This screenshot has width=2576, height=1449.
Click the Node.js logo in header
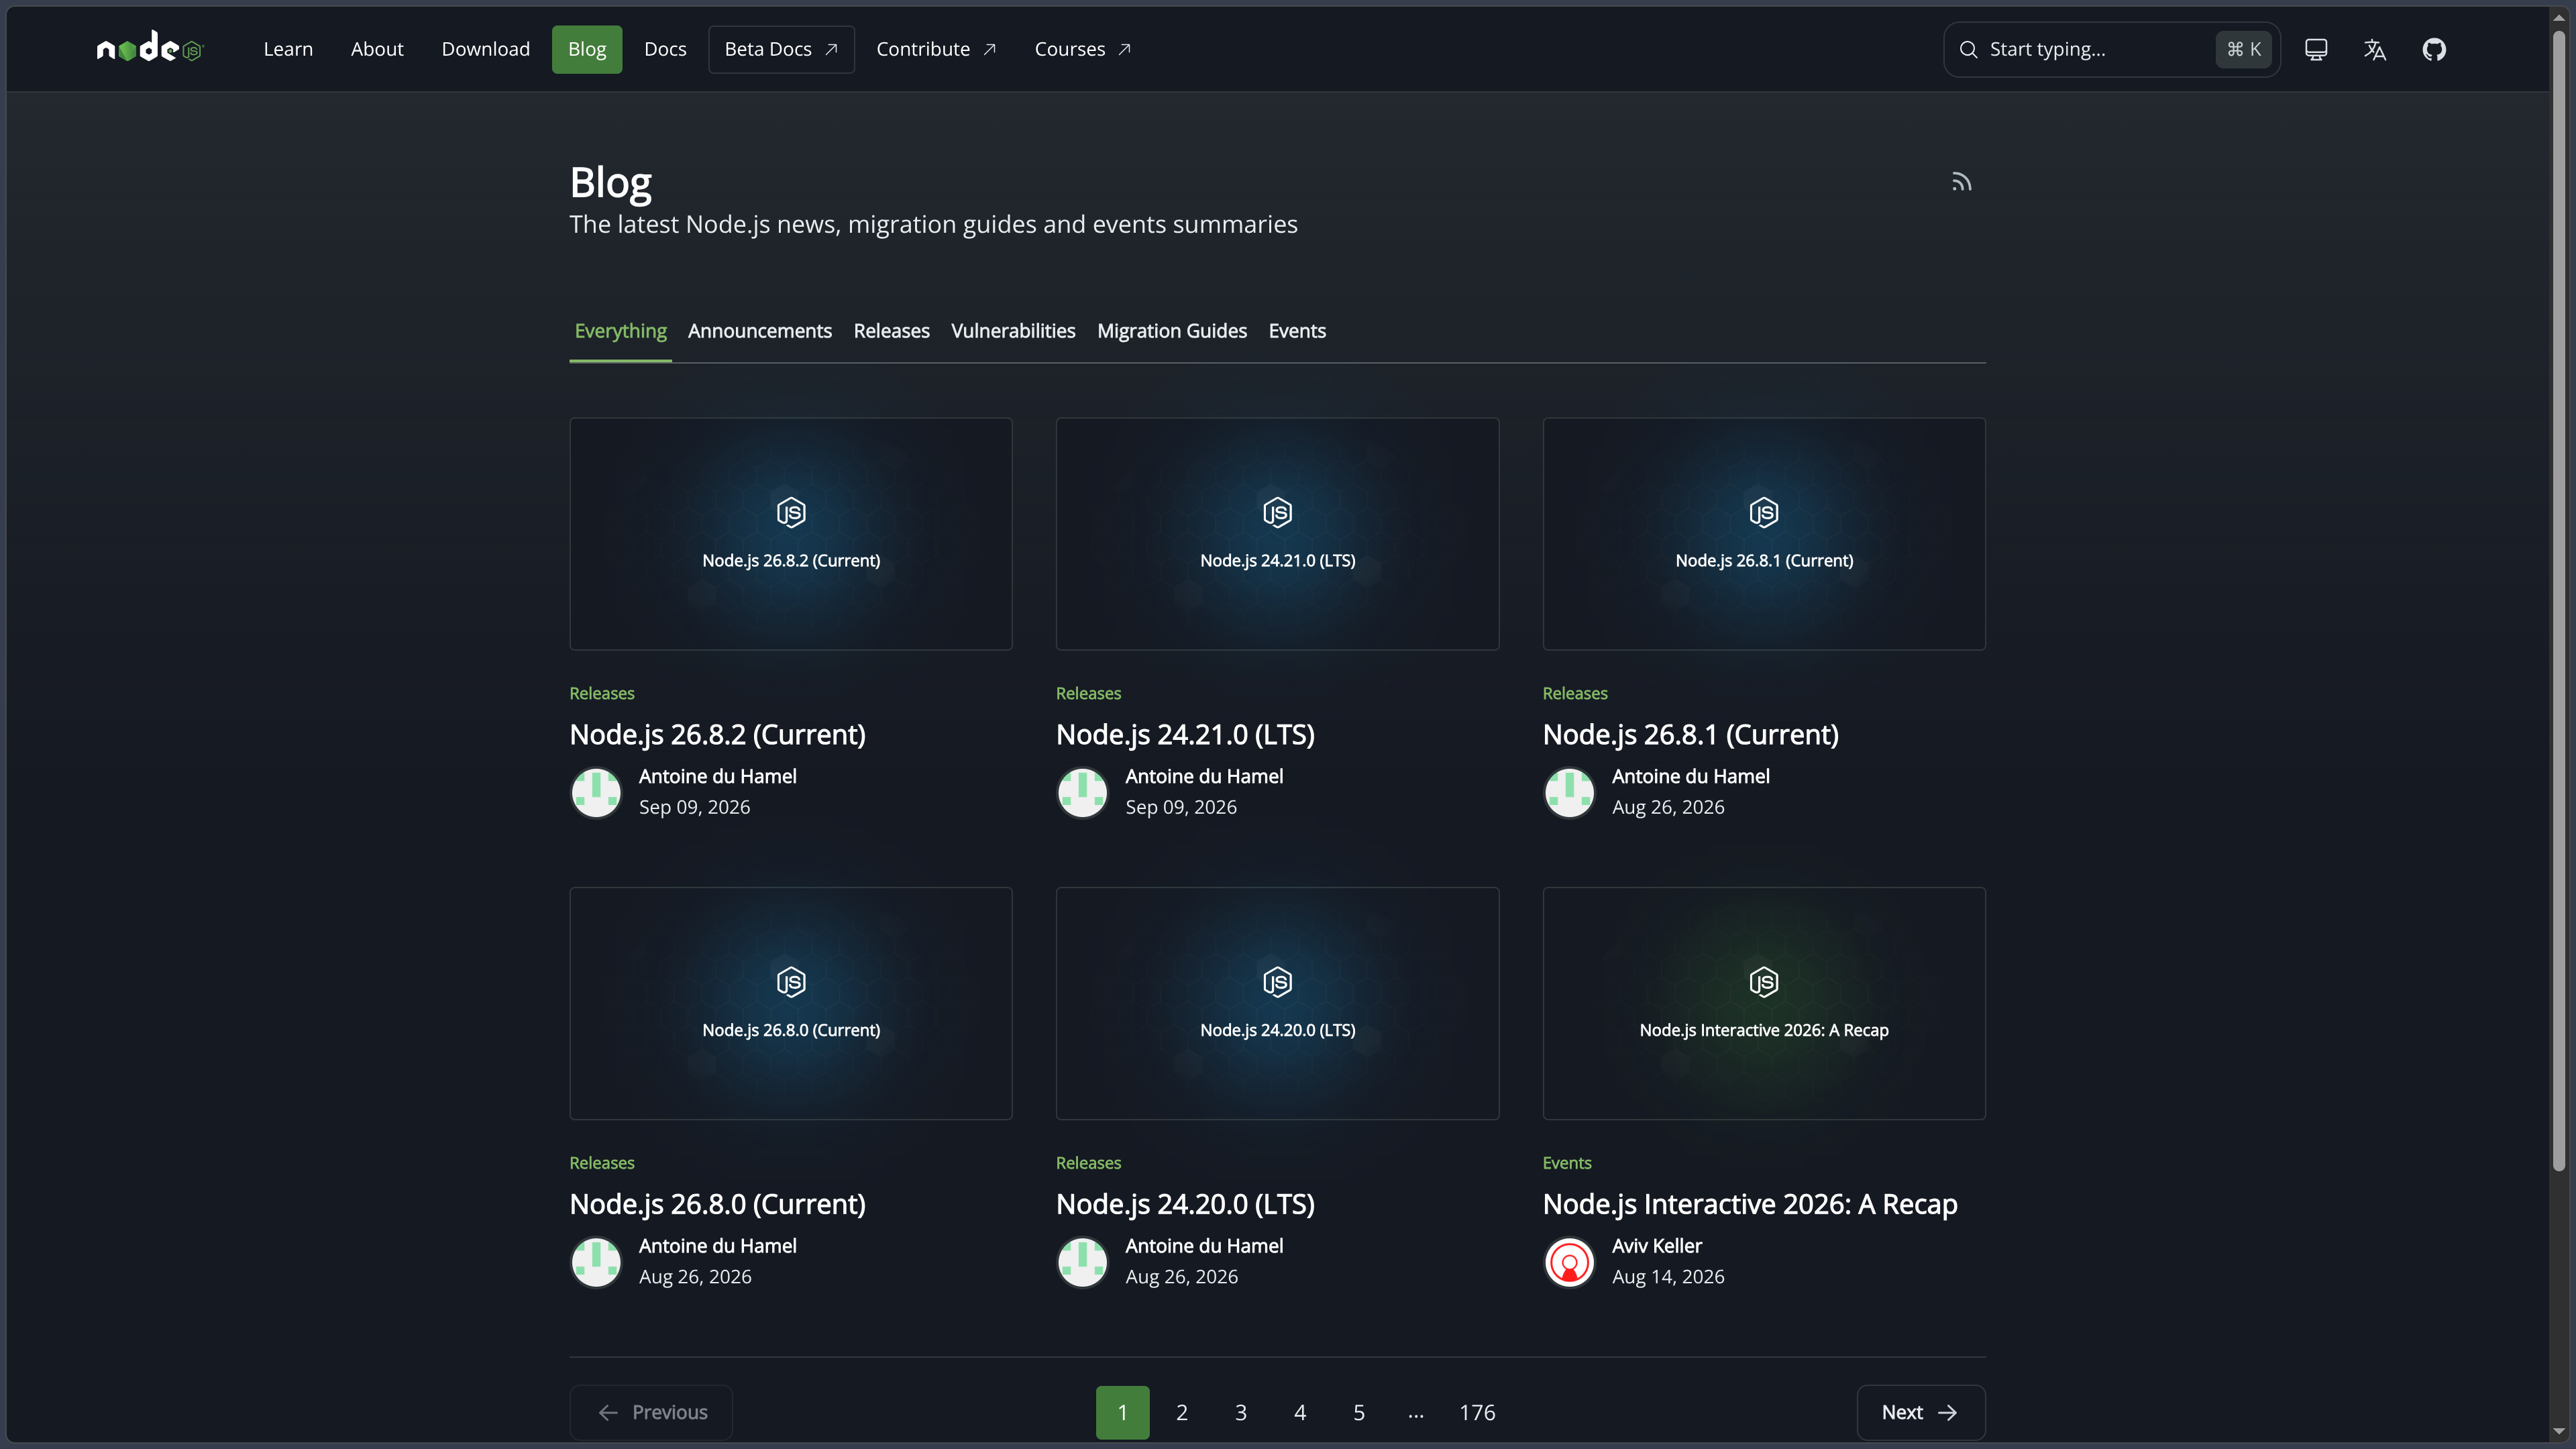tap(150, 48)
